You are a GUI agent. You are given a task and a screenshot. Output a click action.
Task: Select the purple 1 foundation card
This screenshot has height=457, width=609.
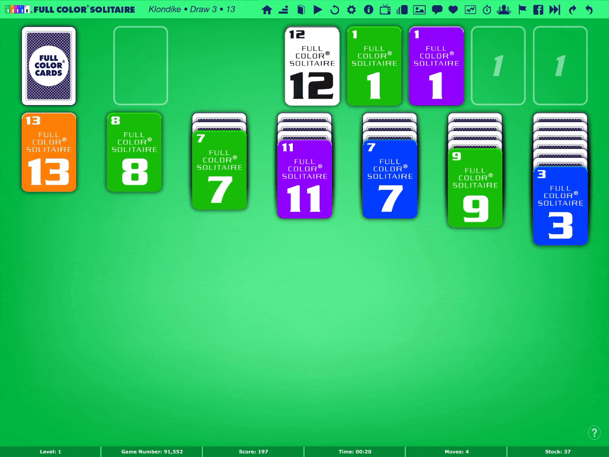436,66
